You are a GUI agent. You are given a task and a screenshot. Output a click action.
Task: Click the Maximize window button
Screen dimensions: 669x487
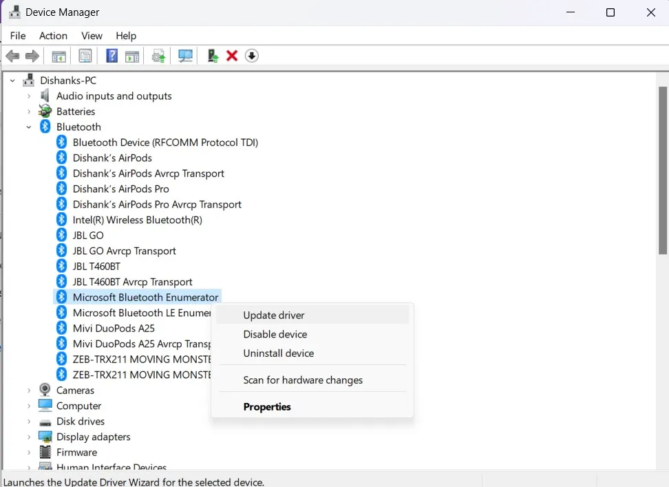point(610,12)
